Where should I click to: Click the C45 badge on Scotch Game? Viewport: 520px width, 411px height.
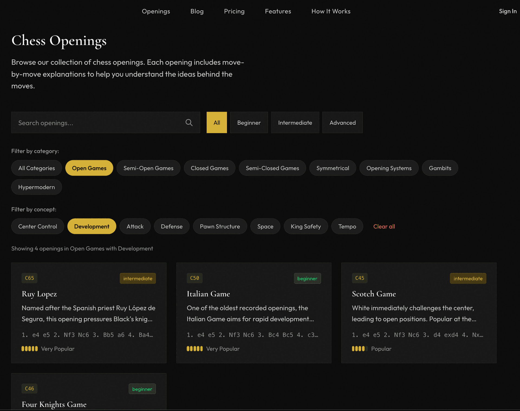(x=360, y=278)
